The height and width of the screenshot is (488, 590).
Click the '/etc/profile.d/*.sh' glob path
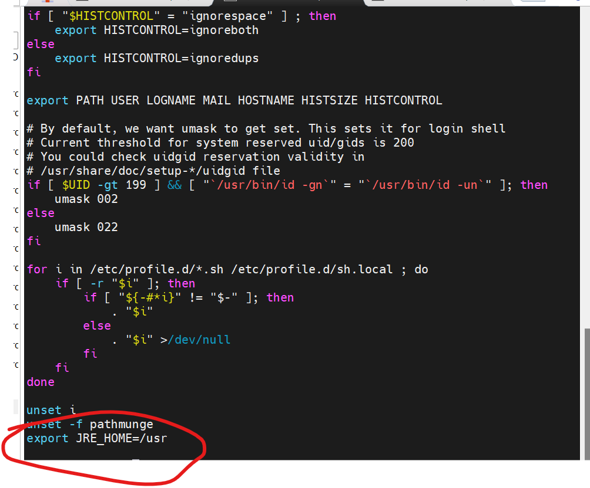(x=156, y=269)
